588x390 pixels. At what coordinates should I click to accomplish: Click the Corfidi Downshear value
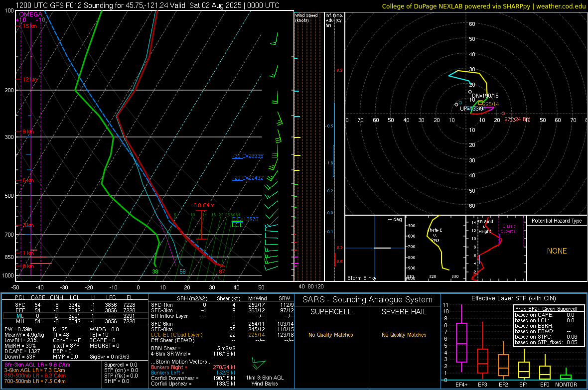coord(193,378)
